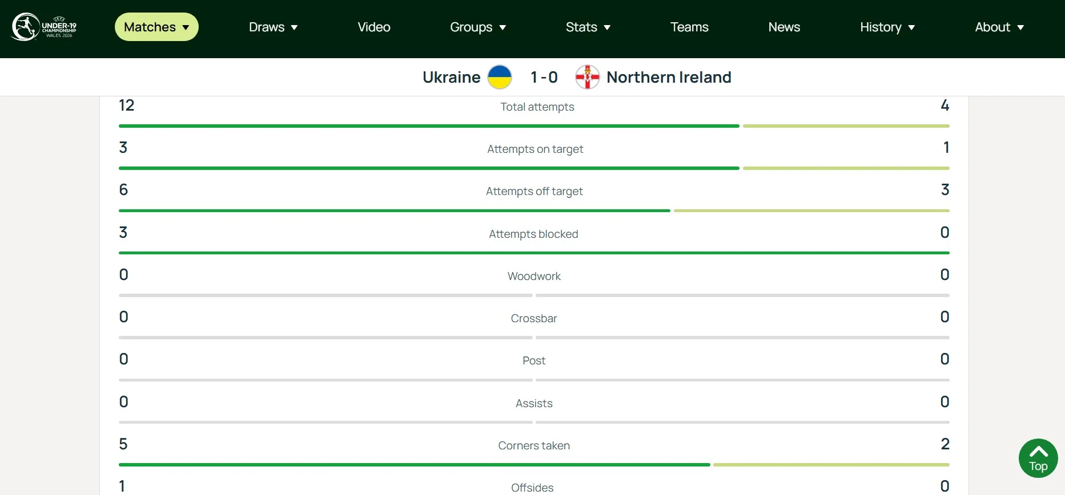
Task: Click the Ukraine flag icon
Action: point(500,77)
